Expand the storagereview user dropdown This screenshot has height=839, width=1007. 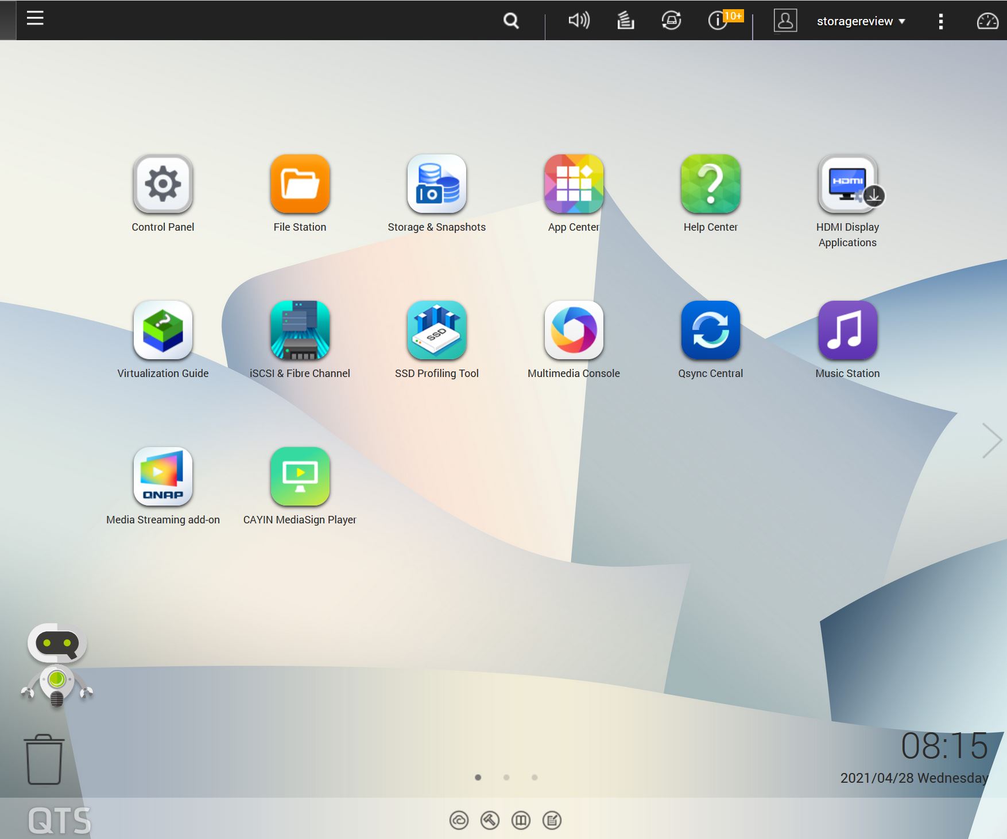[x=861, y=21]
